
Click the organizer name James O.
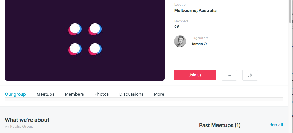[199, 44]
